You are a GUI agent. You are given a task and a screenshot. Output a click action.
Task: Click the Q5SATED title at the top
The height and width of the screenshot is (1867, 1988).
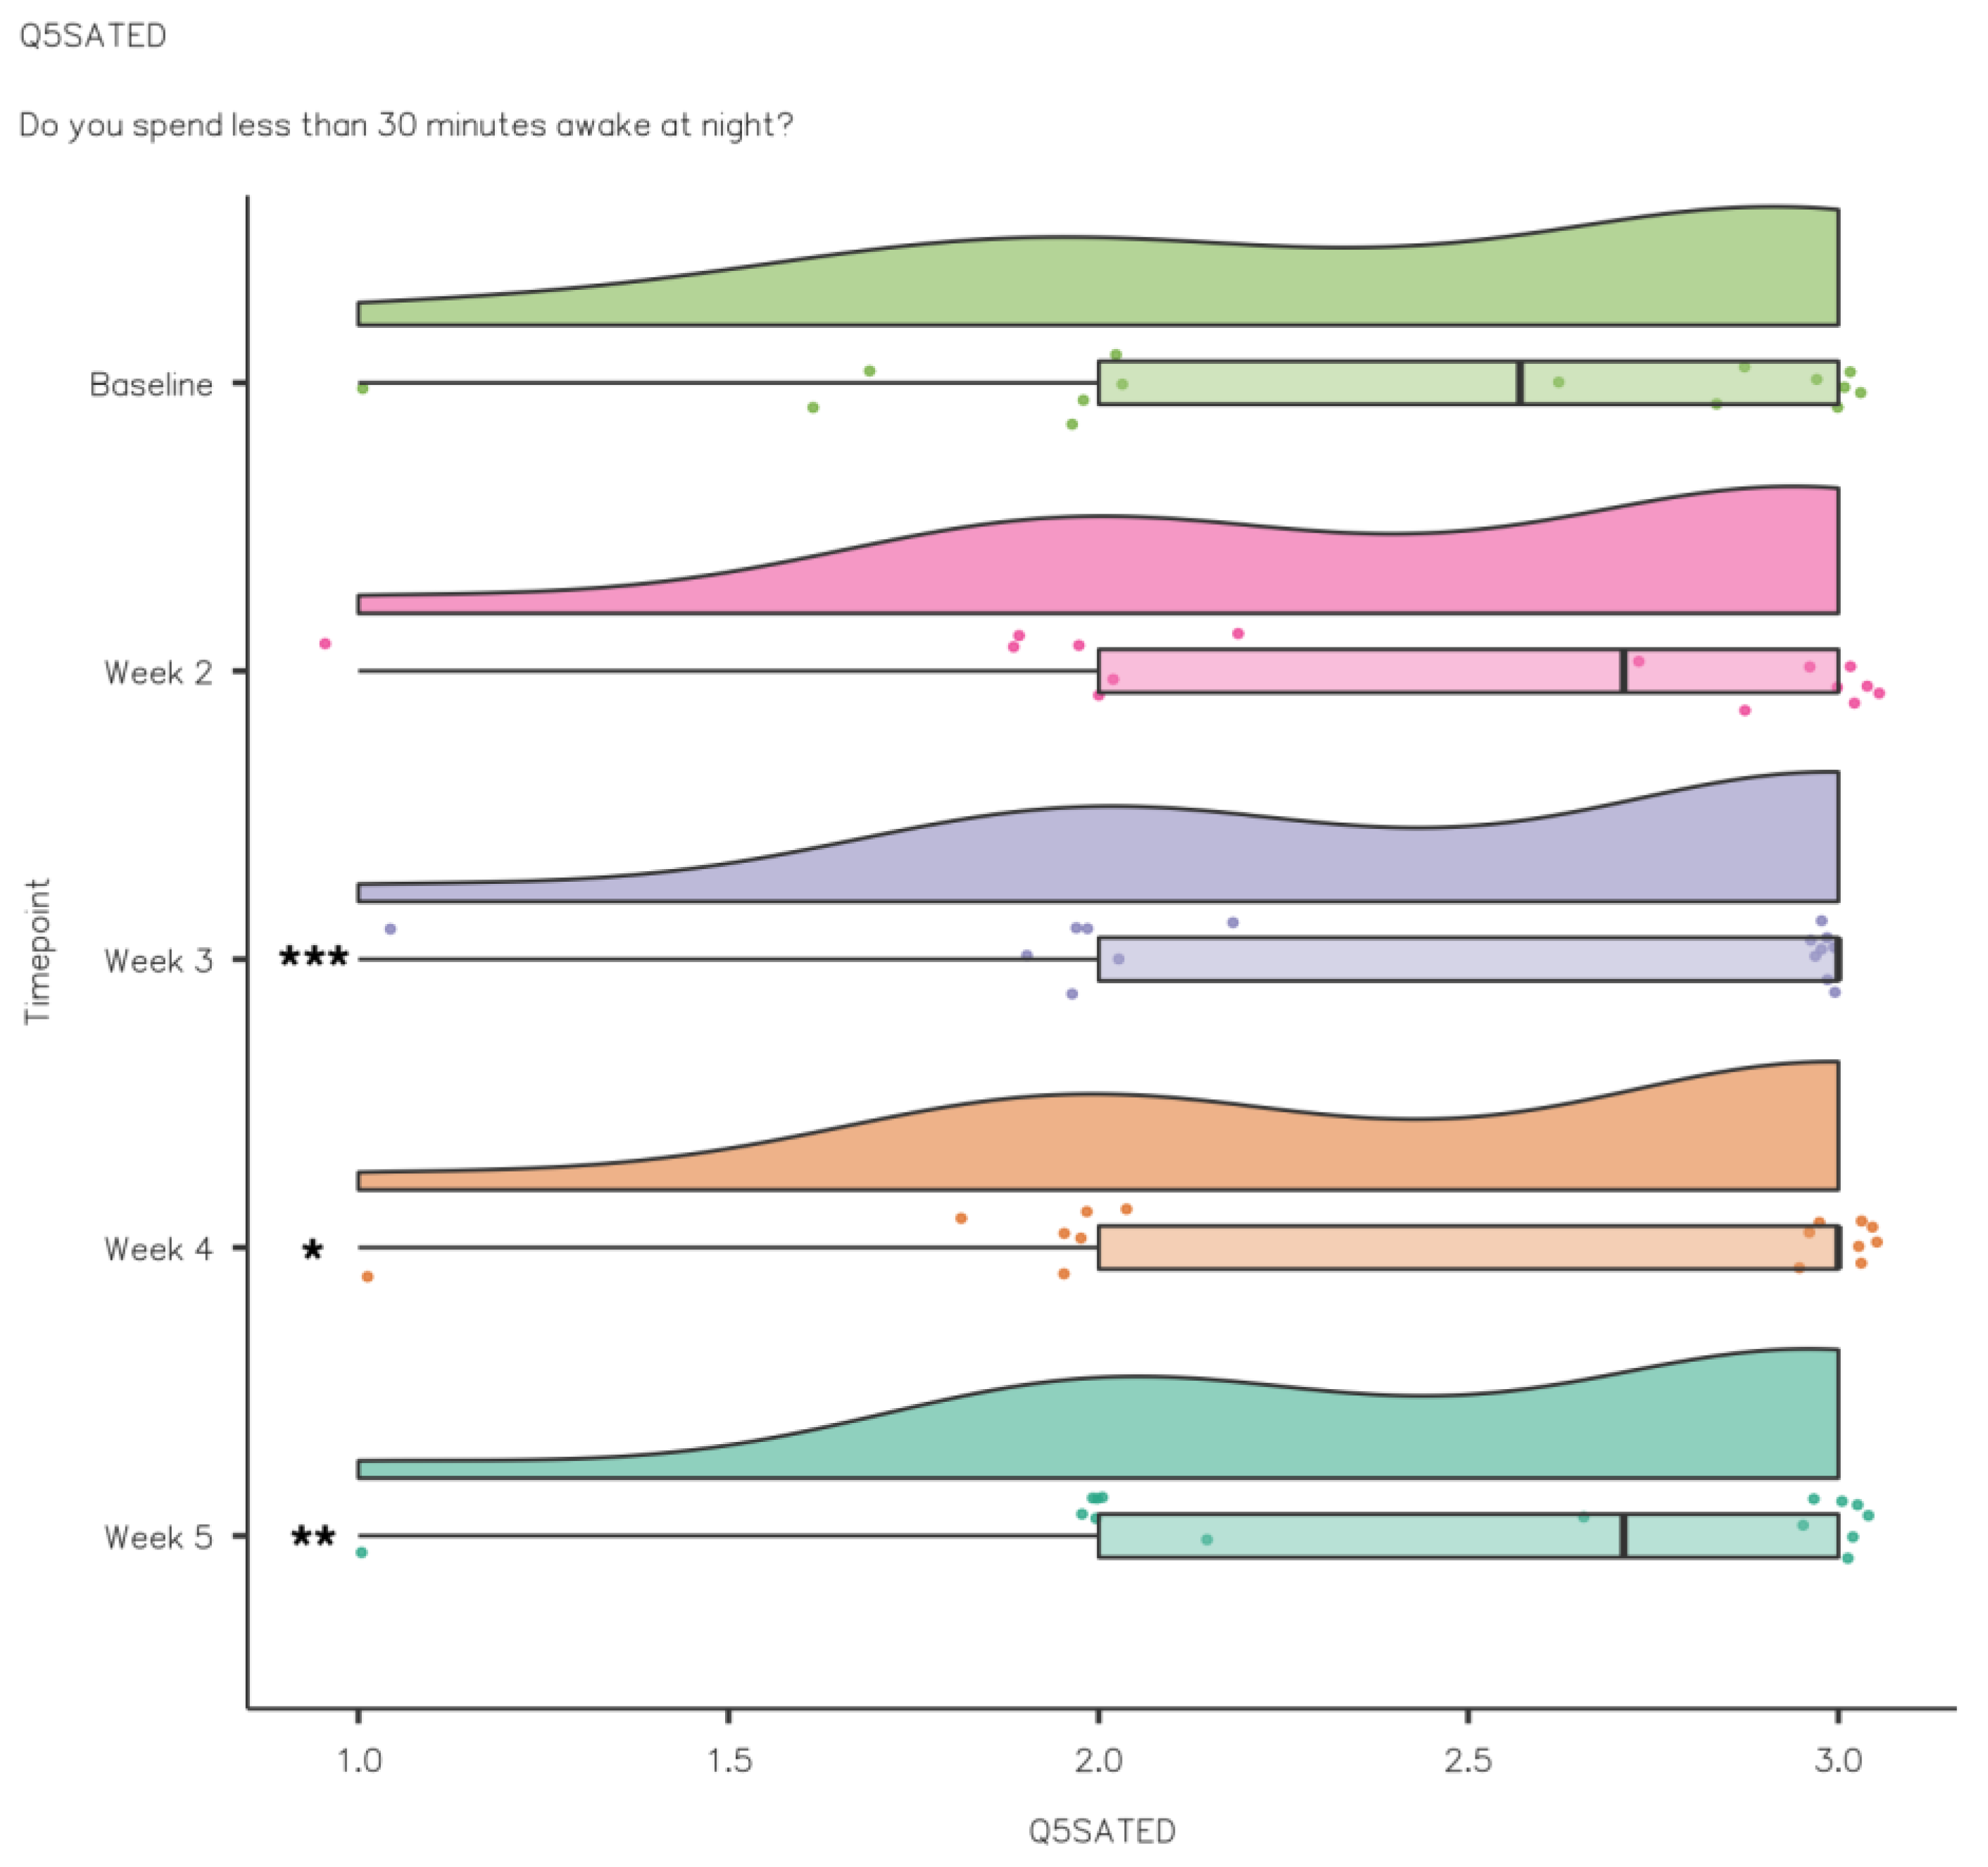point(93,36)
